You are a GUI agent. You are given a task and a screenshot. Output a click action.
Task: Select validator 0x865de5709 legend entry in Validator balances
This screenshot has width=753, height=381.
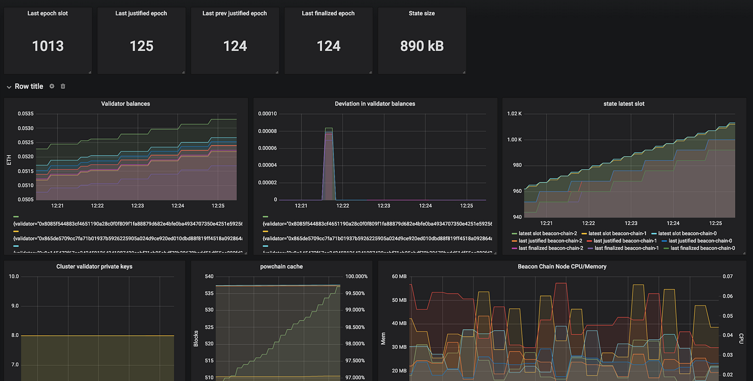point(127,238)
